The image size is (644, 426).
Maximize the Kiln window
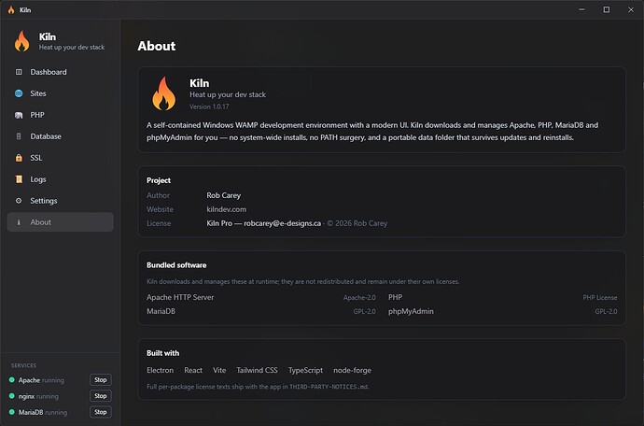click(x=607, y=9)
